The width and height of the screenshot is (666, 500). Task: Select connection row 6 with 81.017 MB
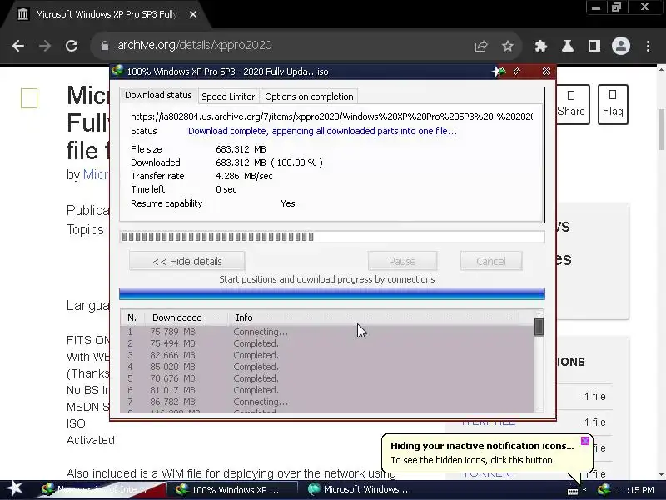327,390
